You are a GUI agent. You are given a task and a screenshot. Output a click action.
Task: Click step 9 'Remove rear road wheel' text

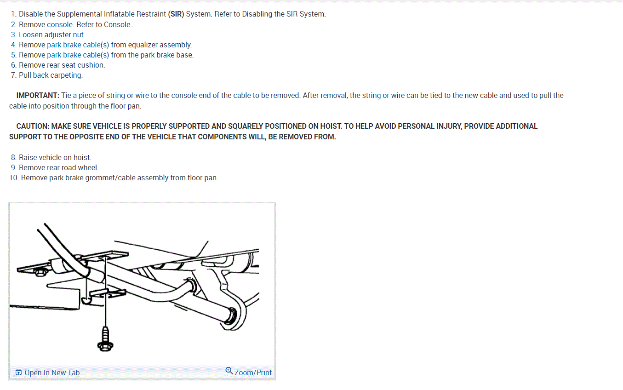click(59, 167)
